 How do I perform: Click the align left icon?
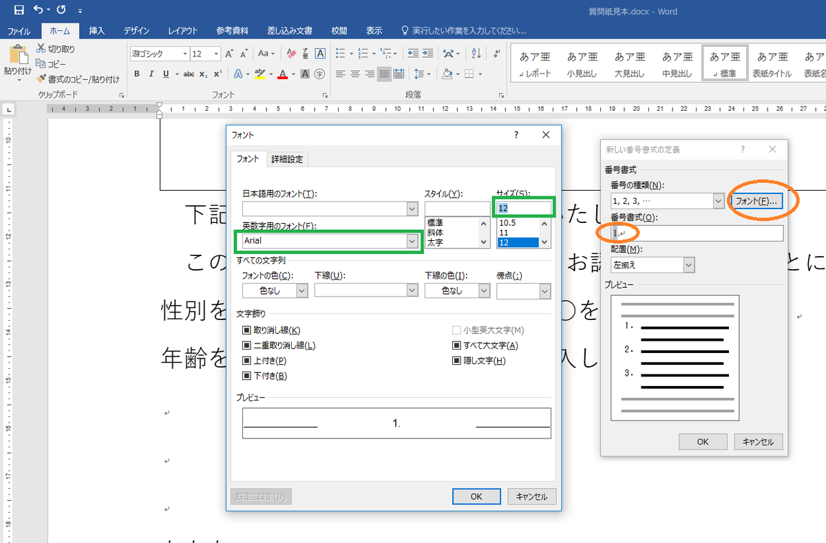pos(341,74)
